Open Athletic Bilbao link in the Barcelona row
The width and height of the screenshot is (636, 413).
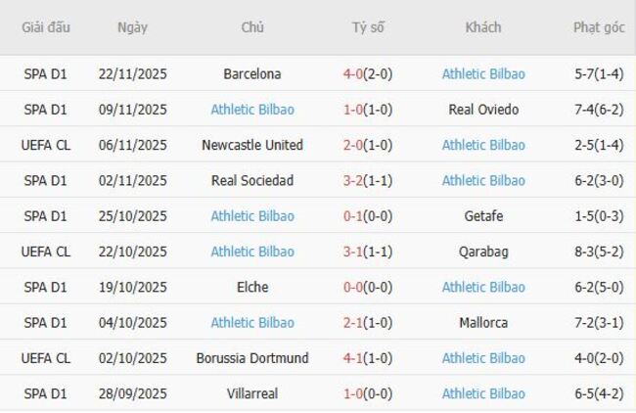tap(483, 73)
